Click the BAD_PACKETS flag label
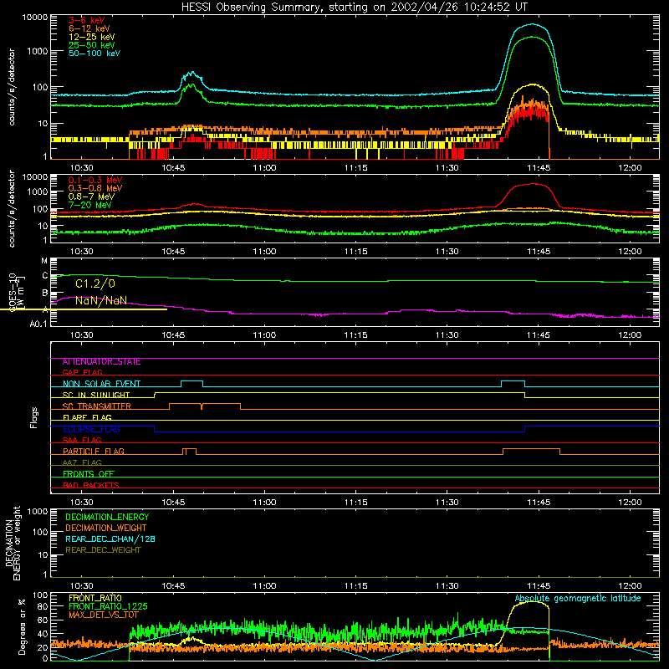 click(90, 485)
